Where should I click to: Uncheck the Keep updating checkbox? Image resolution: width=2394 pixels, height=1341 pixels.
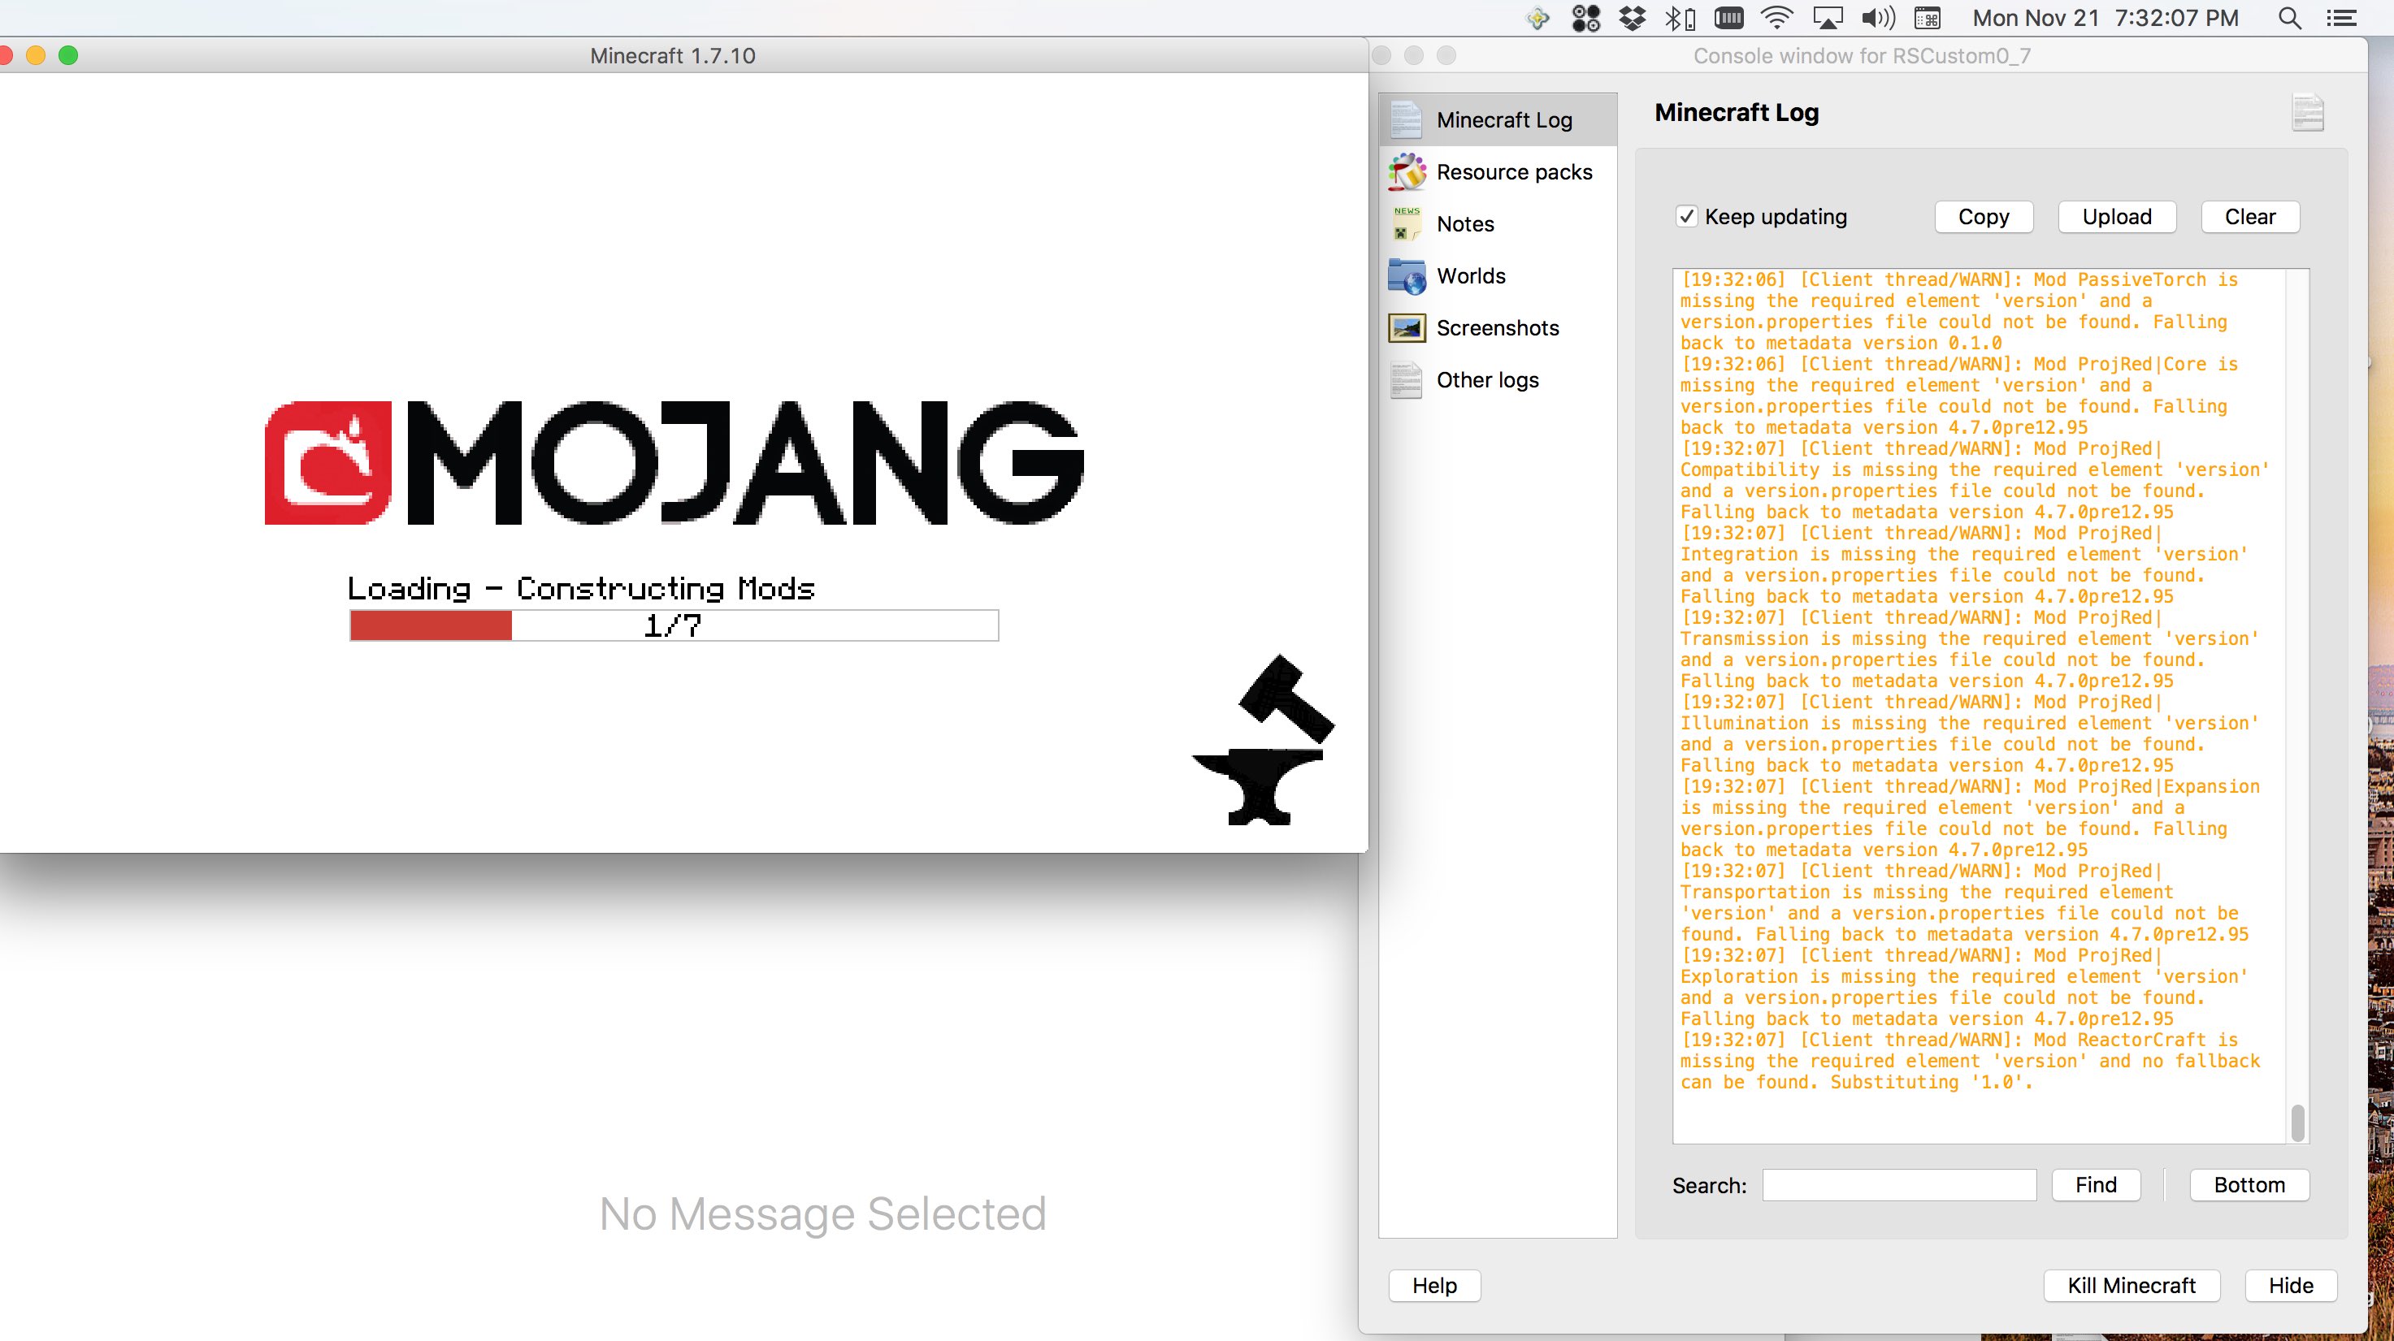click(x=1686, y=216)
